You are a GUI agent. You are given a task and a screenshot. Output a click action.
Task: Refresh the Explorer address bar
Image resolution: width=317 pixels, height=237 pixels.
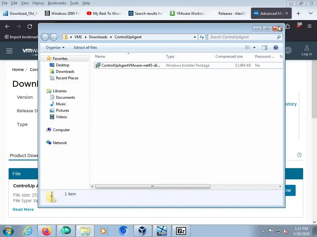[202, 37]
